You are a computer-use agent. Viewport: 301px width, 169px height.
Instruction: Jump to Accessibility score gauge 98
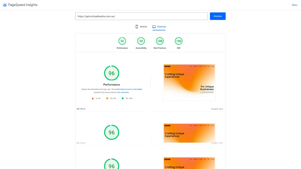click(141, 41)
